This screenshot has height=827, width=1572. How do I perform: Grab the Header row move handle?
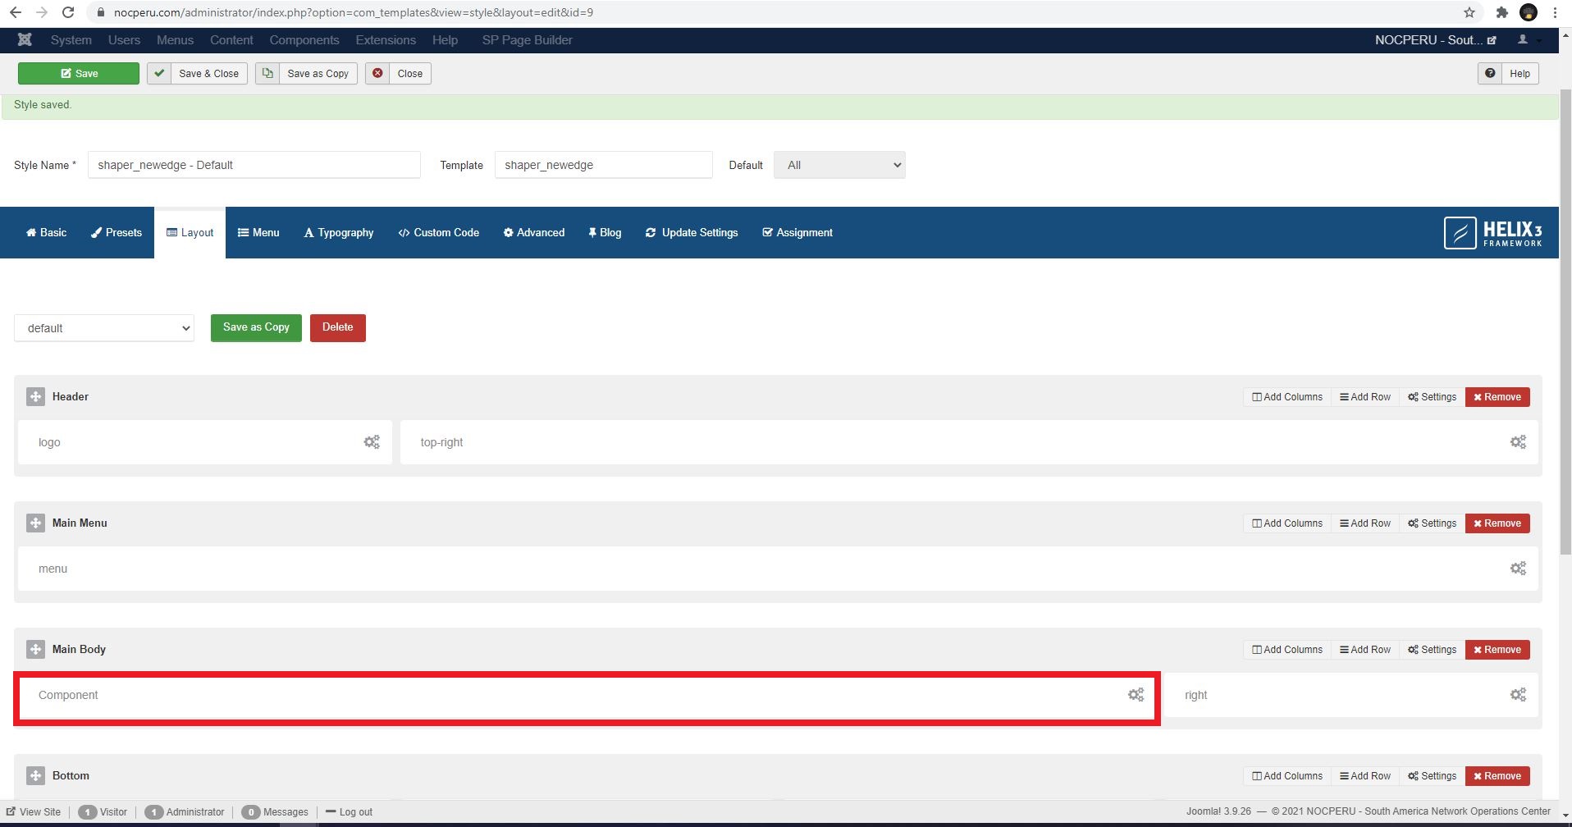point(35,397)
